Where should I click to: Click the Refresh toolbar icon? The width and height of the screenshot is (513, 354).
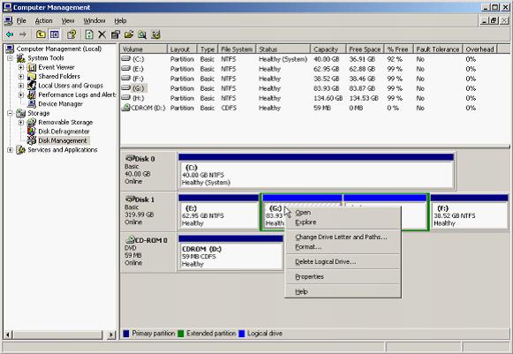coord(89,34)
